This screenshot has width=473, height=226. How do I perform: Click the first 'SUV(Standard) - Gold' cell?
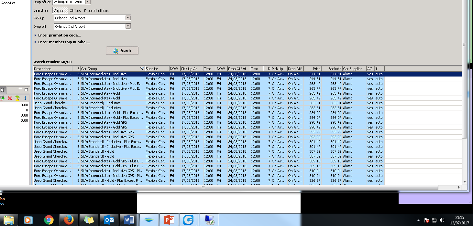113,151
